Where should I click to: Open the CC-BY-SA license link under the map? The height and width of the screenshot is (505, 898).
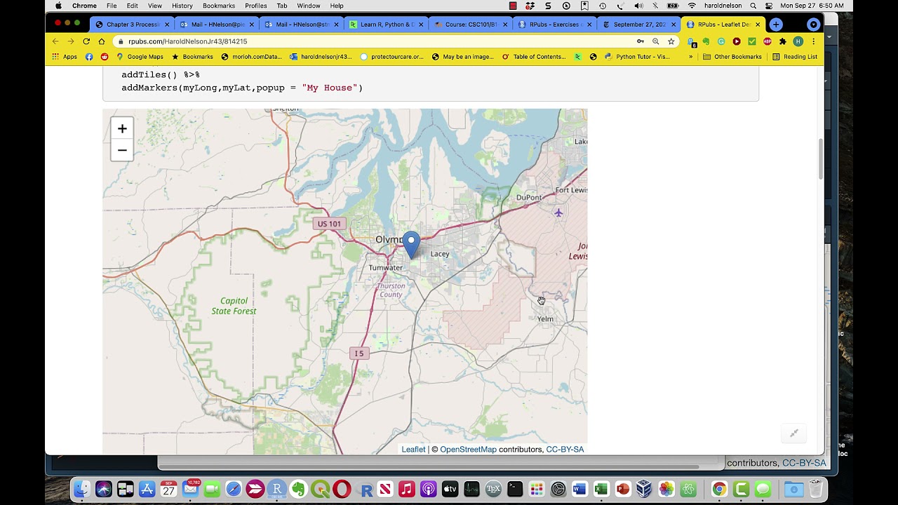click(x=565, y=449)
